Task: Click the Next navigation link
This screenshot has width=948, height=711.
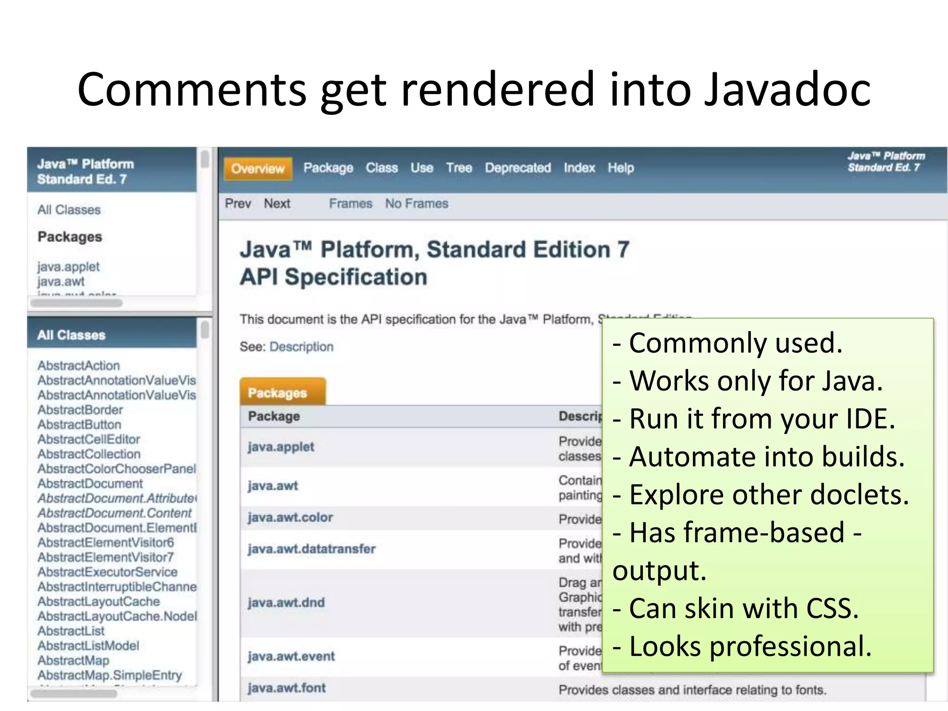Action: click(277, 204)
